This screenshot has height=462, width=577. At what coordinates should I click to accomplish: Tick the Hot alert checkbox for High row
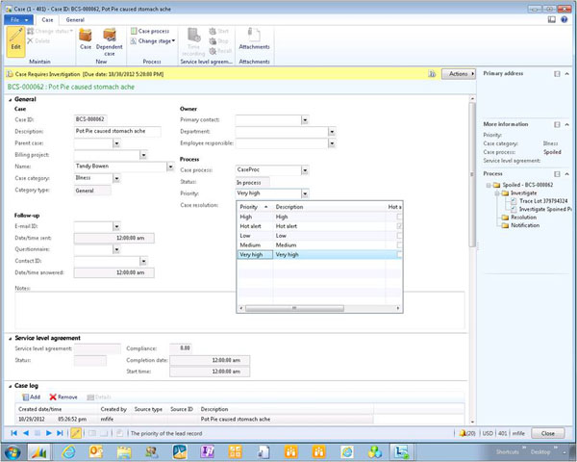[x=400, y=217]
